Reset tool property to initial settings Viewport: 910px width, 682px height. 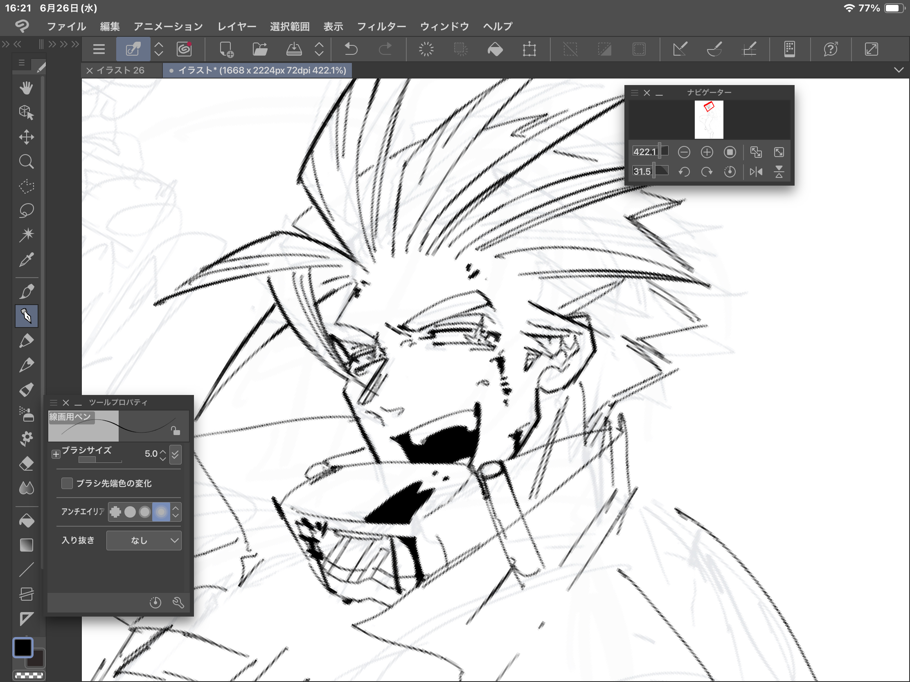coord(155,602)
